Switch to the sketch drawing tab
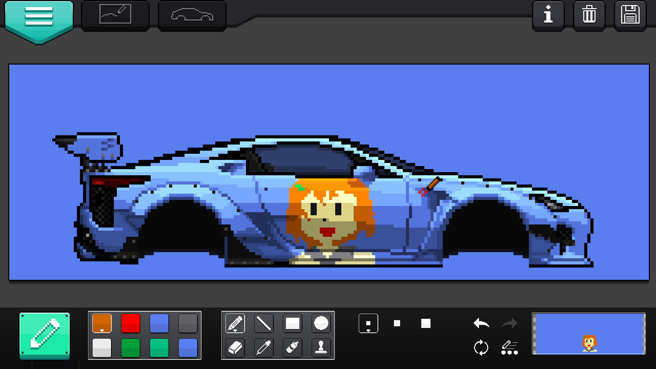This screenshot has width=656, height=369. click(115, 15)
